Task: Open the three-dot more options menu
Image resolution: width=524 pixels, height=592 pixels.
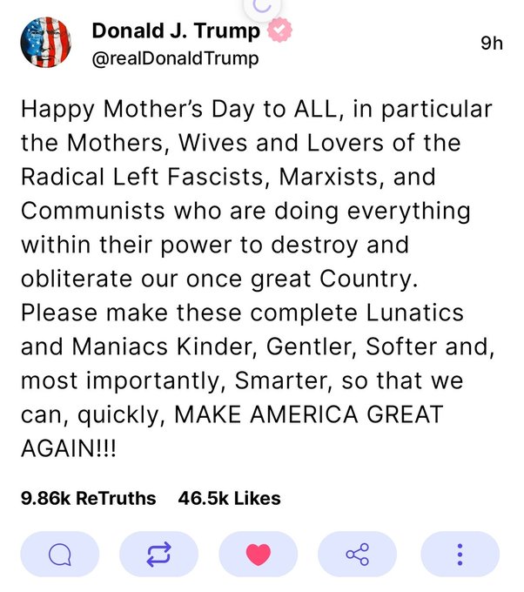Action: click(x=460, y=554)
